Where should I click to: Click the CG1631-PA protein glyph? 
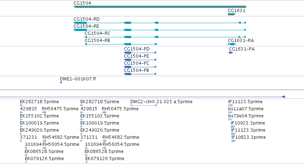click(x=231, y=53)
